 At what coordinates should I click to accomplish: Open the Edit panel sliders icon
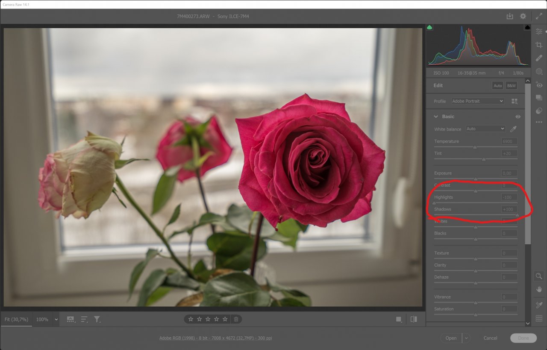coord(539,32)
